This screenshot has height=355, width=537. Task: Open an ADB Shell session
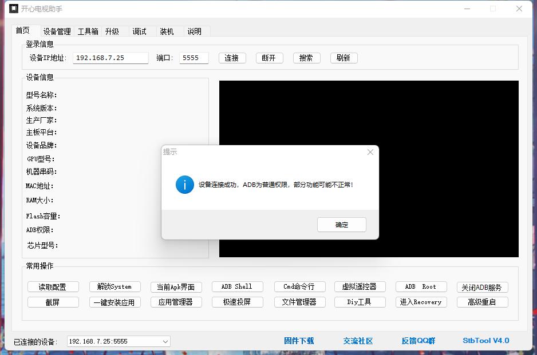click(237, 286)
